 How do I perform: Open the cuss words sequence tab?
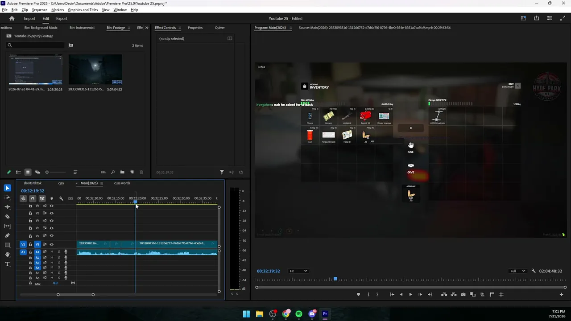[x=122, y=183]
